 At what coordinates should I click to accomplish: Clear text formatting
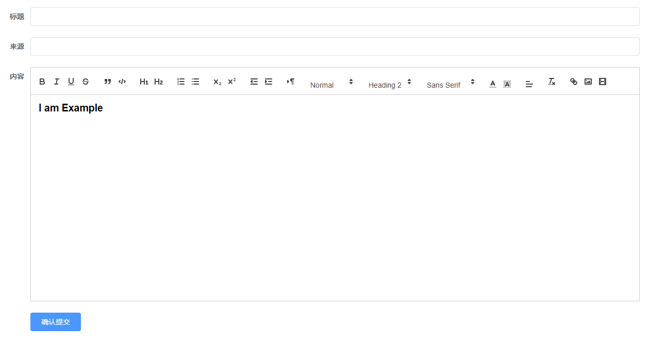tap(552, 82)
